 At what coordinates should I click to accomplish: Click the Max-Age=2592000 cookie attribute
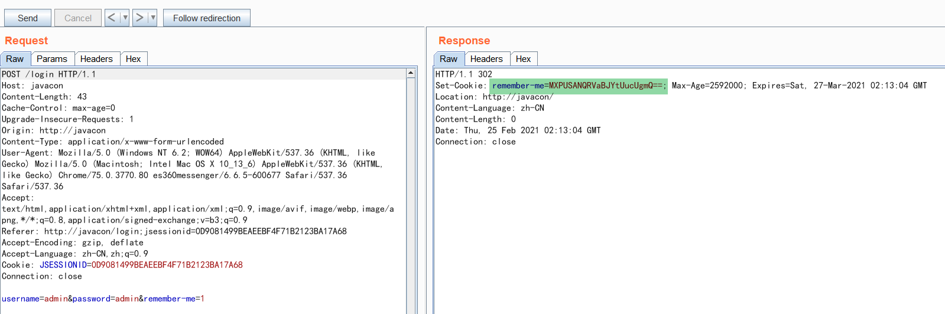click(x=707, y=86)
